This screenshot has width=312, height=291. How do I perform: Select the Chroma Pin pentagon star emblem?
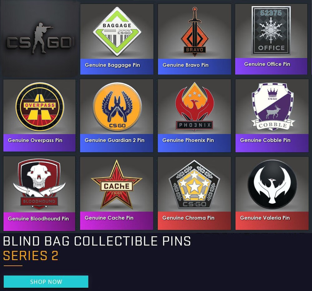194,184
